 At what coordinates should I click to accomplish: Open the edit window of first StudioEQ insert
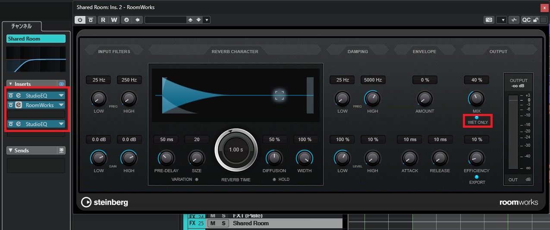click(x=19, y=95)
